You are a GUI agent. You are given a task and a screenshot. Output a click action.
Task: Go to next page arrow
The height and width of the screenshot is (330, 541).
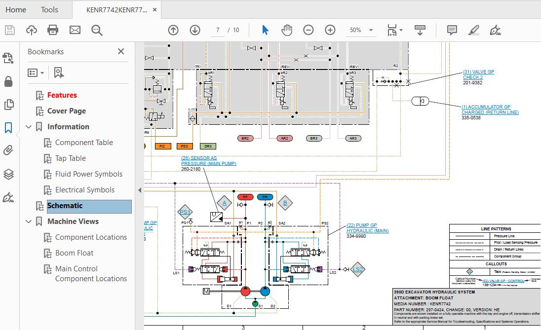(x=195, y=30)
